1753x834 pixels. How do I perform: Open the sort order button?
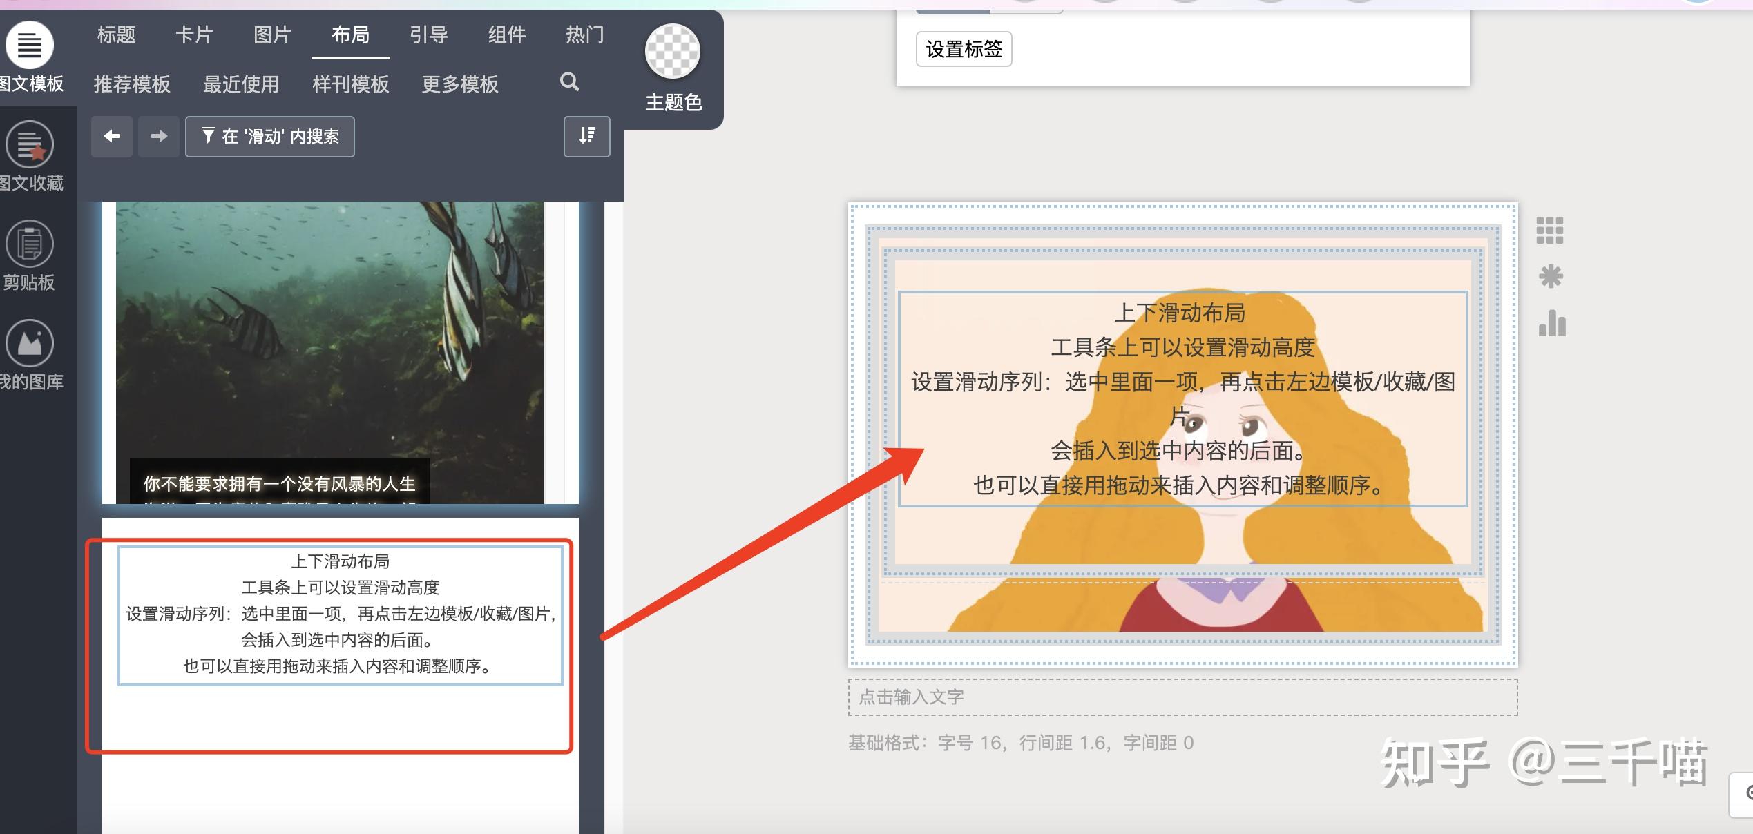[x=587, y=137]
